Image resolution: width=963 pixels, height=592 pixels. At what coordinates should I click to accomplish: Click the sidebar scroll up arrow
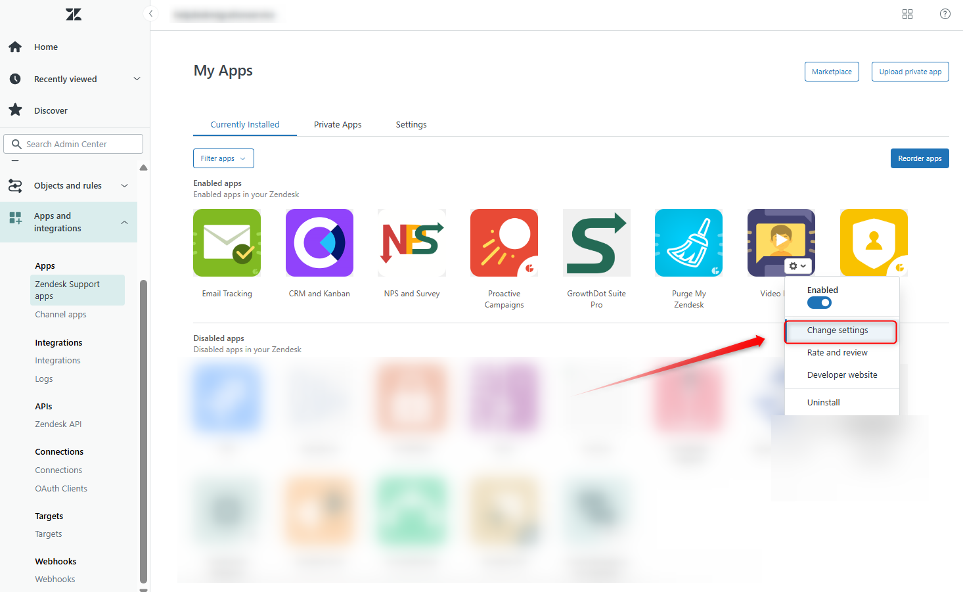point(143,168)
